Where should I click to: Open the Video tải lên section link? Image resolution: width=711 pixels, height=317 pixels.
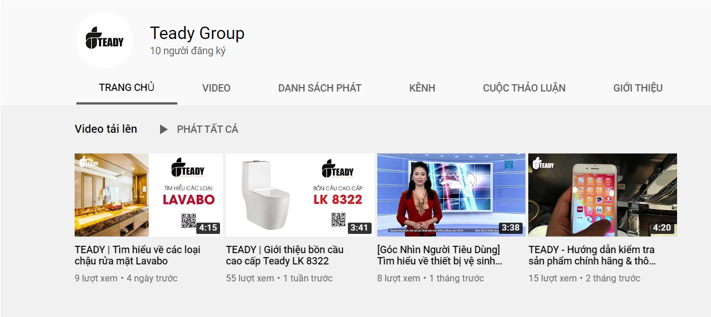pos(106,129)
